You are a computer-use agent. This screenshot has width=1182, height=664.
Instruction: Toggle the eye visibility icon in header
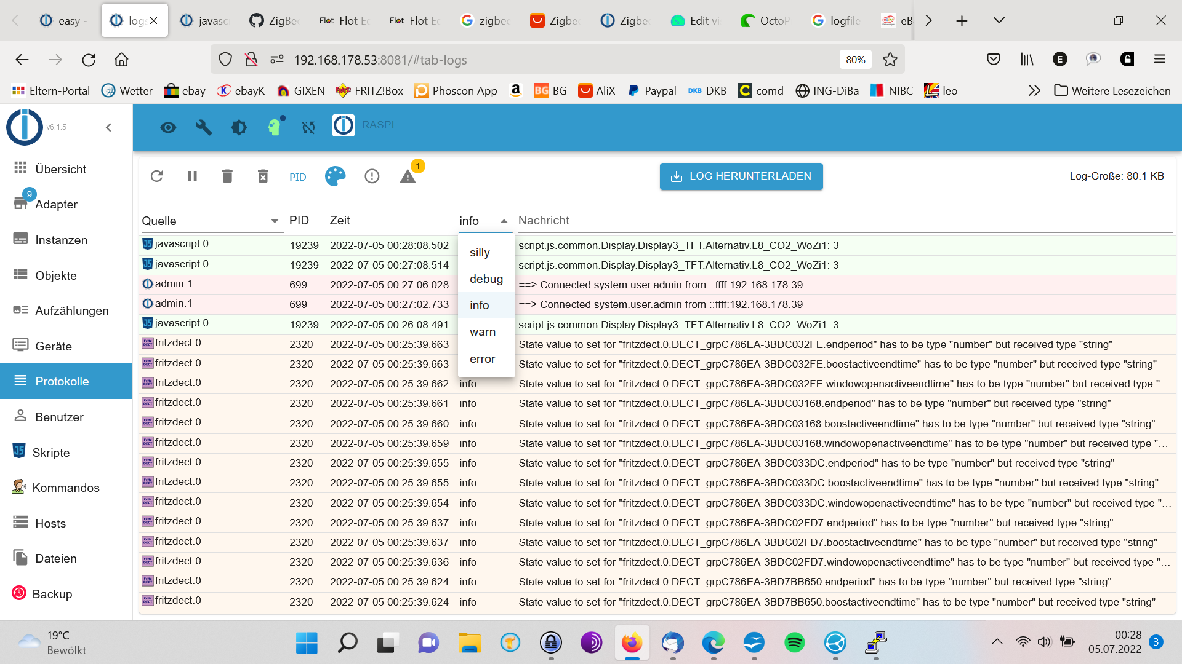168,127
